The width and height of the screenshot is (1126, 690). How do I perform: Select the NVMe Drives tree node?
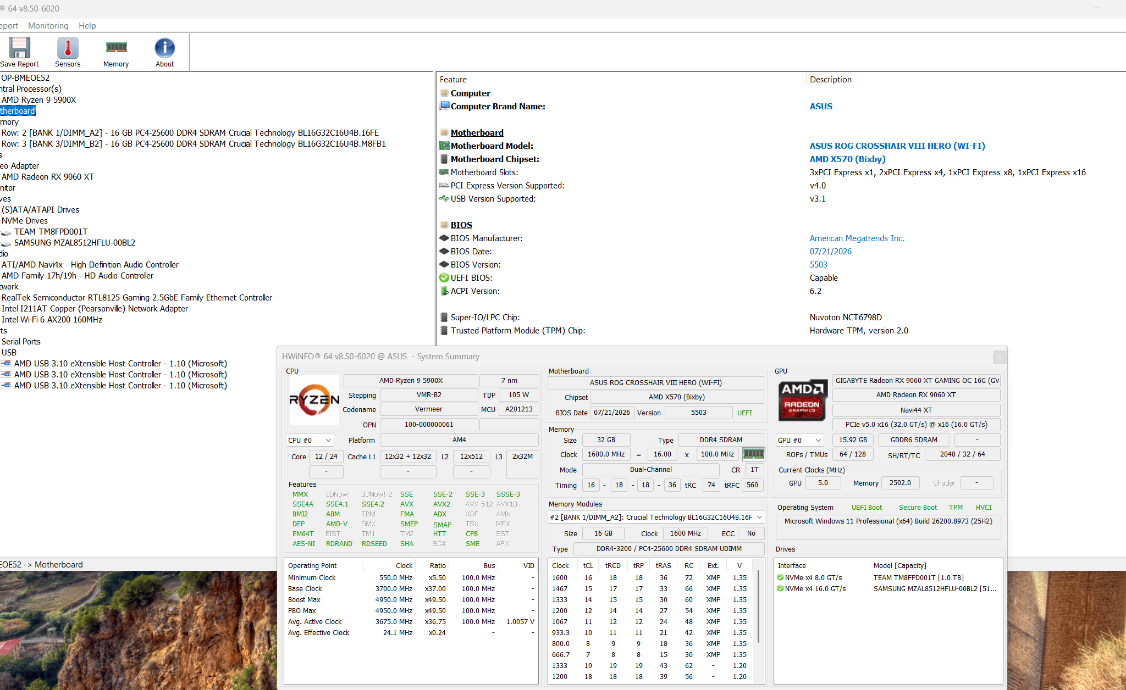click(25, 220)
